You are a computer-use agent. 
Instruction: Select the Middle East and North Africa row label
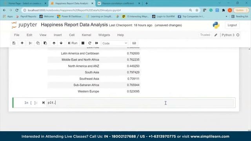[80, 60]
